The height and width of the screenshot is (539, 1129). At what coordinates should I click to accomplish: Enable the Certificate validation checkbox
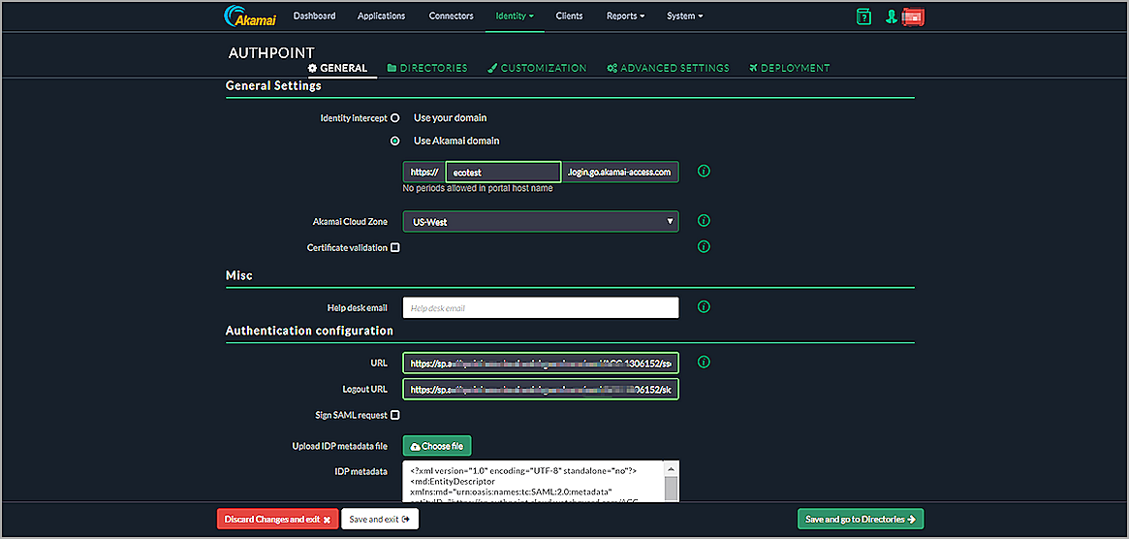(x=394, y=248)
